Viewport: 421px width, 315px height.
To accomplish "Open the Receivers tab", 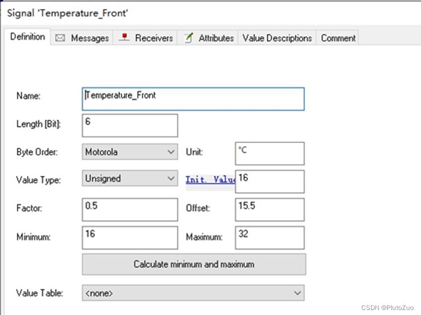I will (146, 38).
